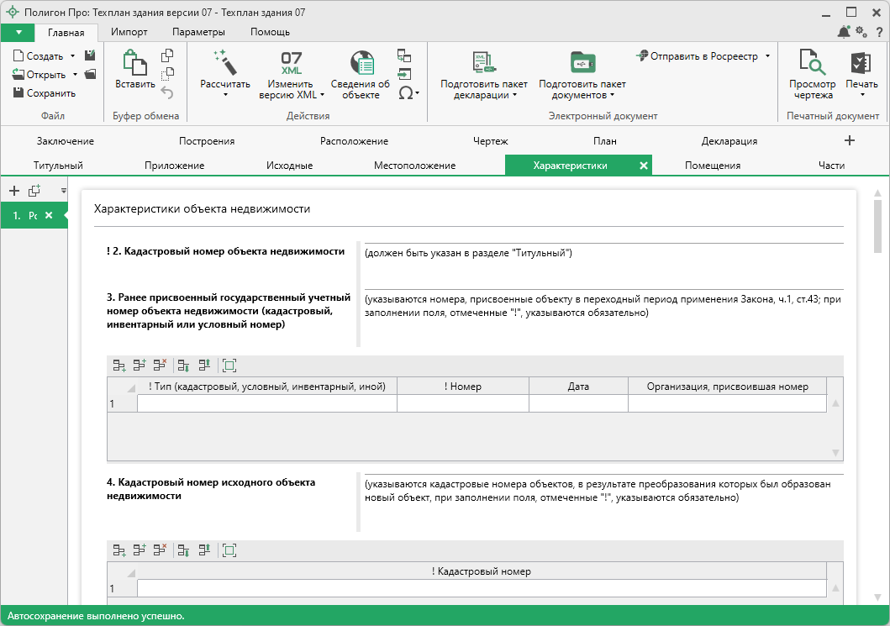Open Сведения об объекте globe icon
This screenshot has width=890, height=626.
point(361,62)
